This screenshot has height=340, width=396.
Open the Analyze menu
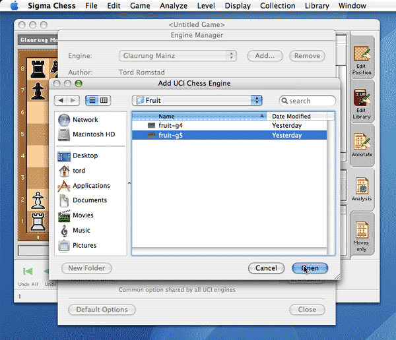pos(174,5)
